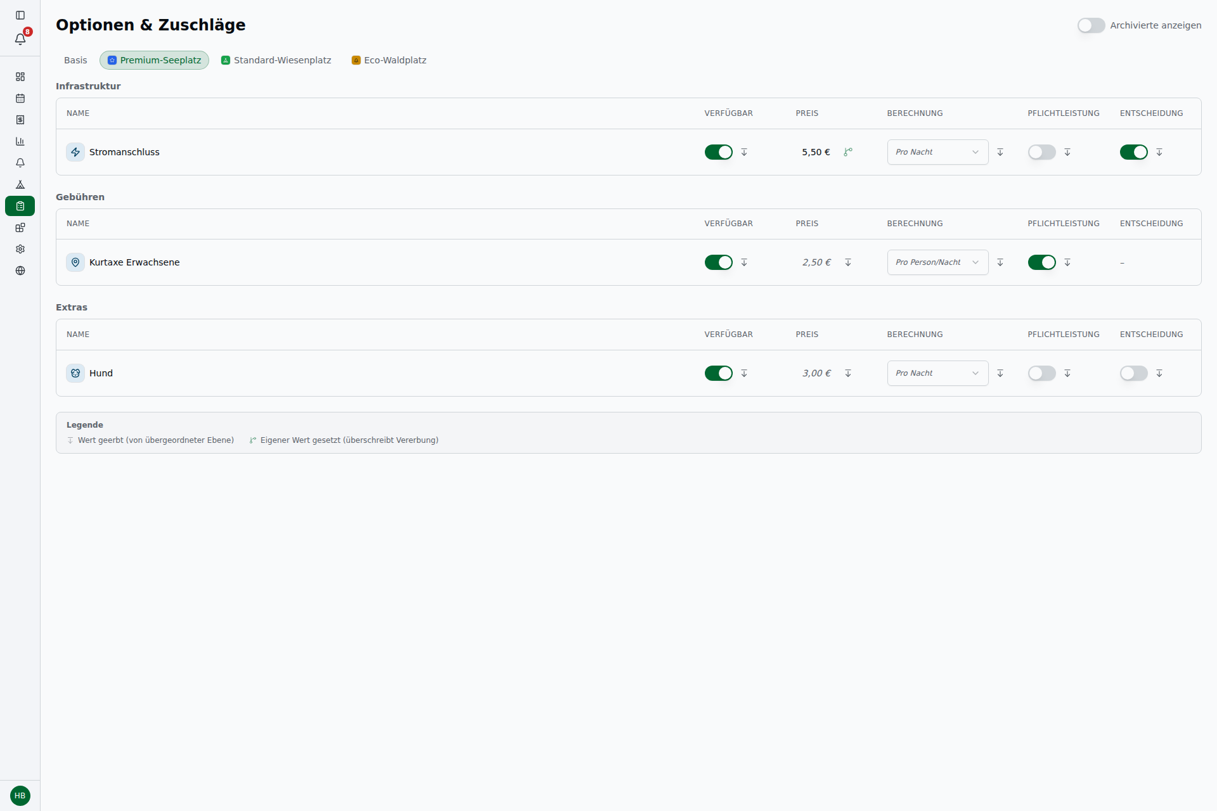Open the bar chart statistics icon
This screenshot has width=1217, height=811.
click(x=20, y=141)
